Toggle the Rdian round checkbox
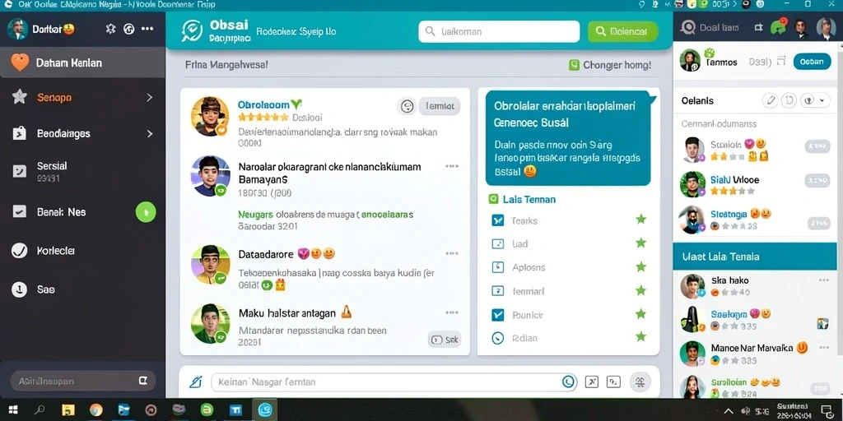 tap(498, 338)
